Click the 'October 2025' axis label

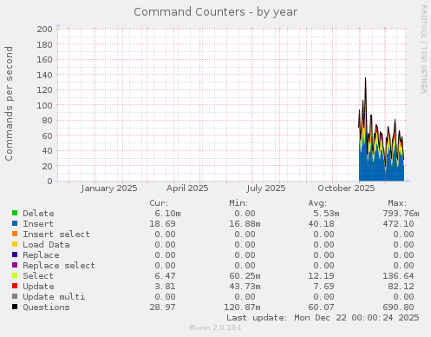coord(346,188)
